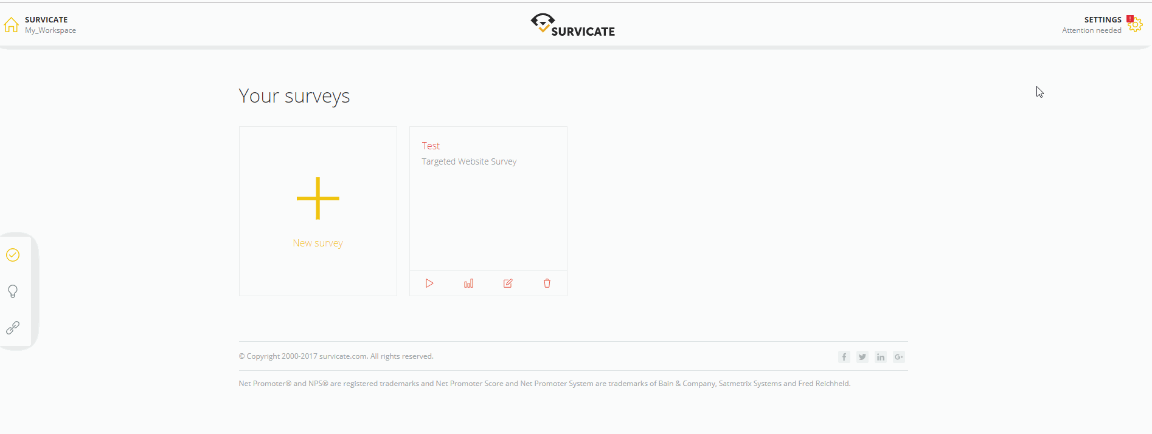Click the lightbulb icon in the left sidebar
This screenshot has height=434, width=1152.
click(x=13, y=291)
